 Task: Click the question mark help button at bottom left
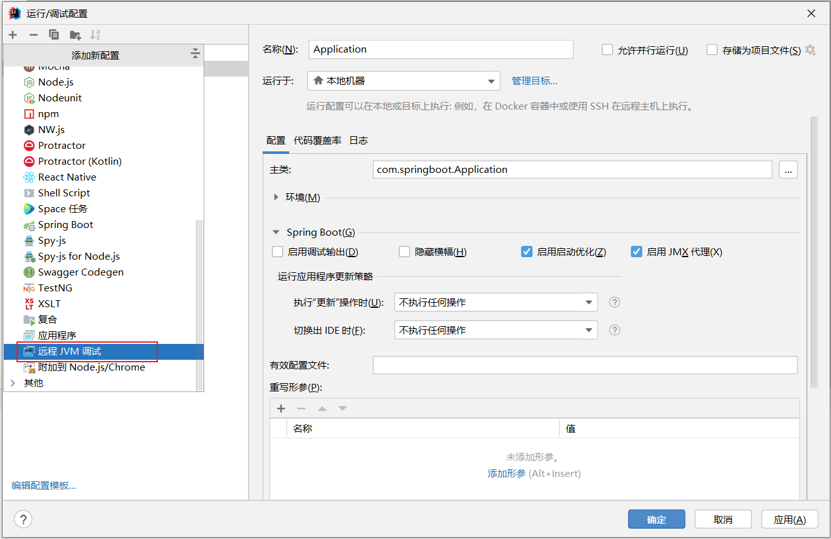coord(23,519)
